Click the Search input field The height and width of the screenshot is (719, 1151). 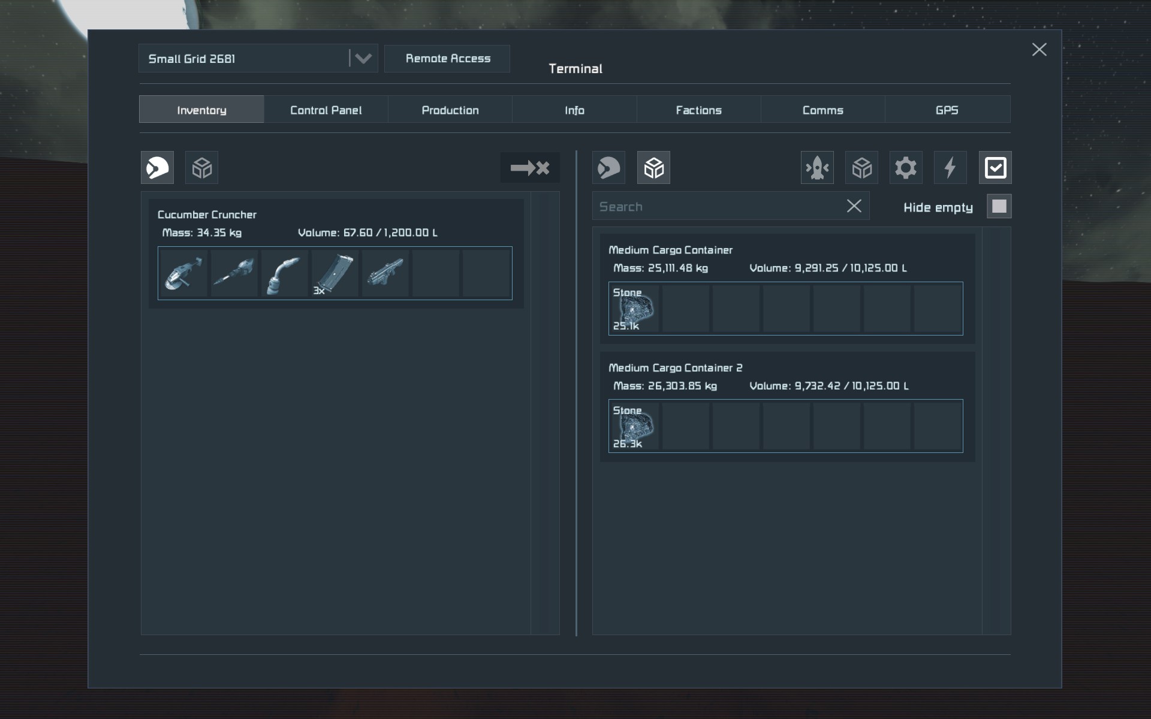[716, 206]
